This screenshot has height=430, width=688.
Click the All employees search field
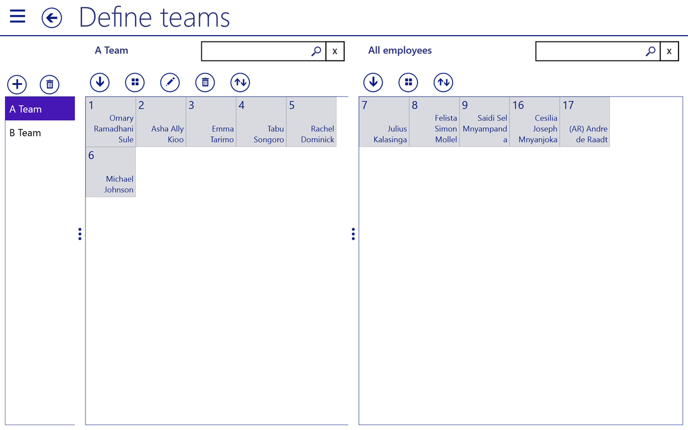[598, 51]
